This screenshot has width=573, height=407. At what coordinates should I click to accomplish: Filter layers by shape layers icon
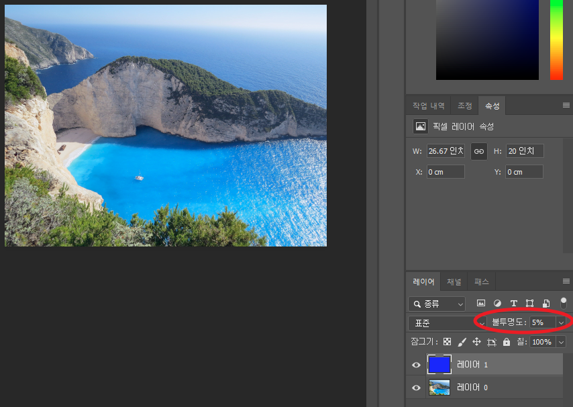pos(529,303)
